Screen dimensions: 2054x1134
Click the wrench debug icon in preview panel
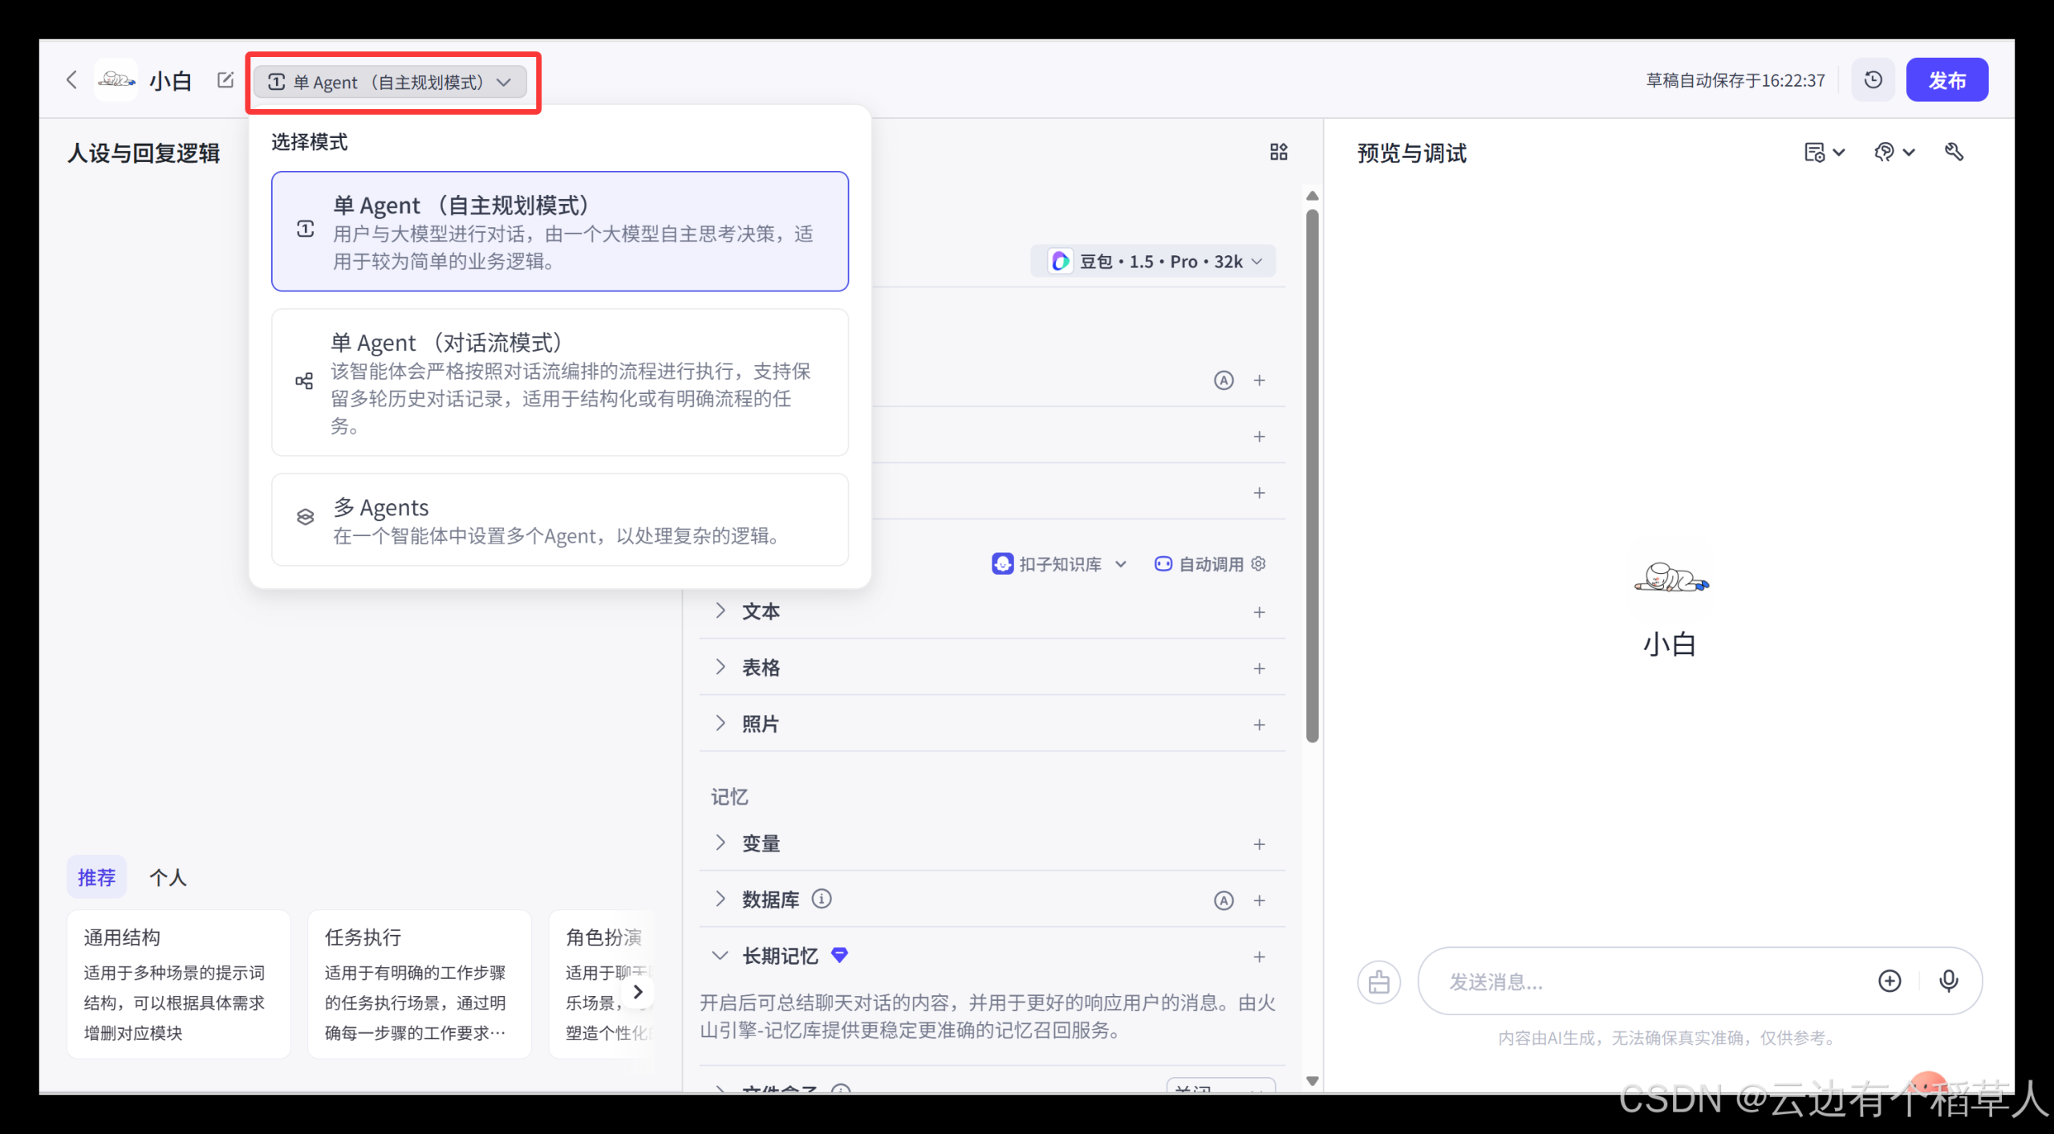[x=1955, y=151]
